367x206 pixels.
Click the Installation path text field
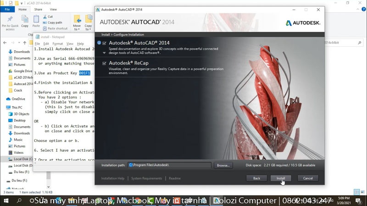(169, 165)
